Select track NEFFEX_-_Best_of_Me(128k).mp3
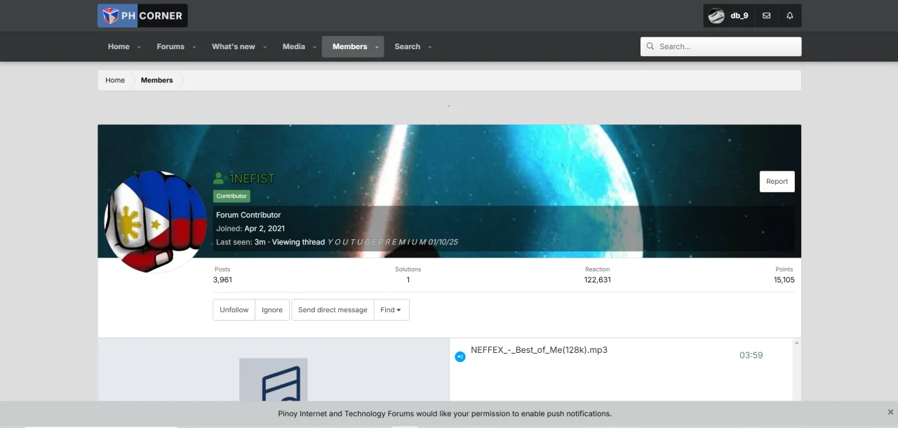Screen dimensions: 898x428 pyautogui.click(x=539, y=349)
